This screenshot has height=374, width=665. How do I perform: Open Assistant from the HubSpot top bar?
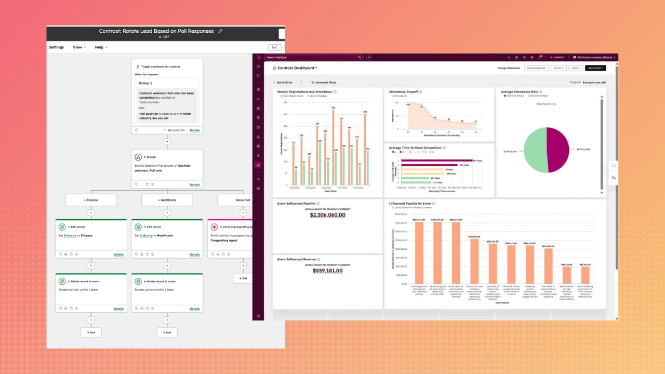tap(559, 57)
